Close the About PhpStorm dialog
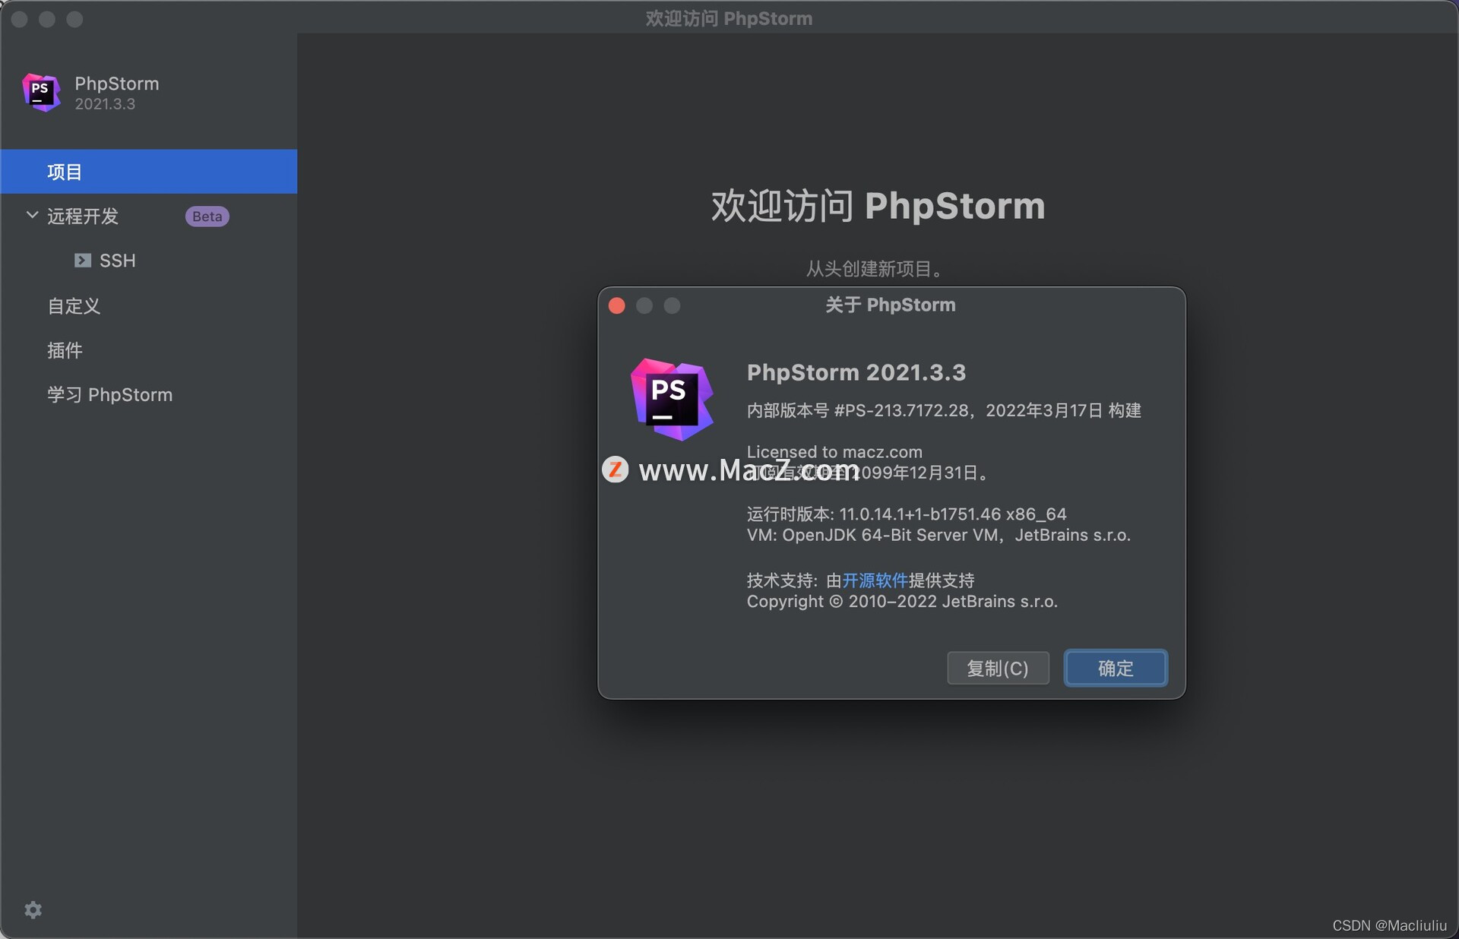The image size is (1459, 939). (x=617, y=305)
